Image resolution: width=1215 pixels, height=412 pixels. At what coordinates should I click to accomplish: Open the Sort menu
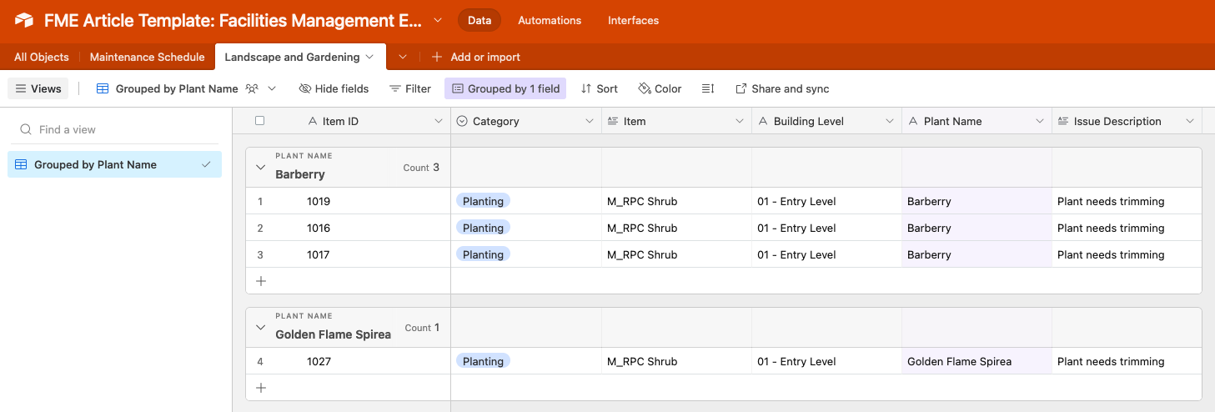[x=600, y=88]
